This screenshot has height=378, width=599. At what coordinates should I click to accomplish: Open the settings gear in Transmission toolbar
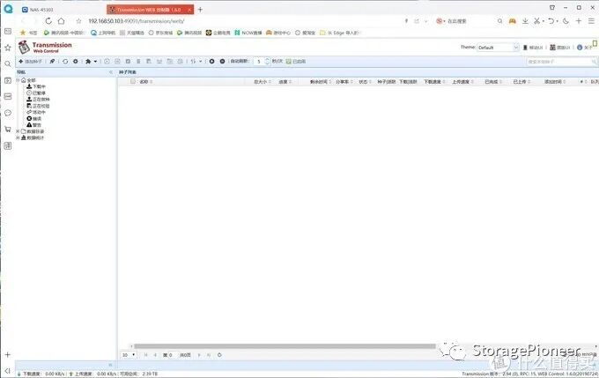tap(76, 61)
